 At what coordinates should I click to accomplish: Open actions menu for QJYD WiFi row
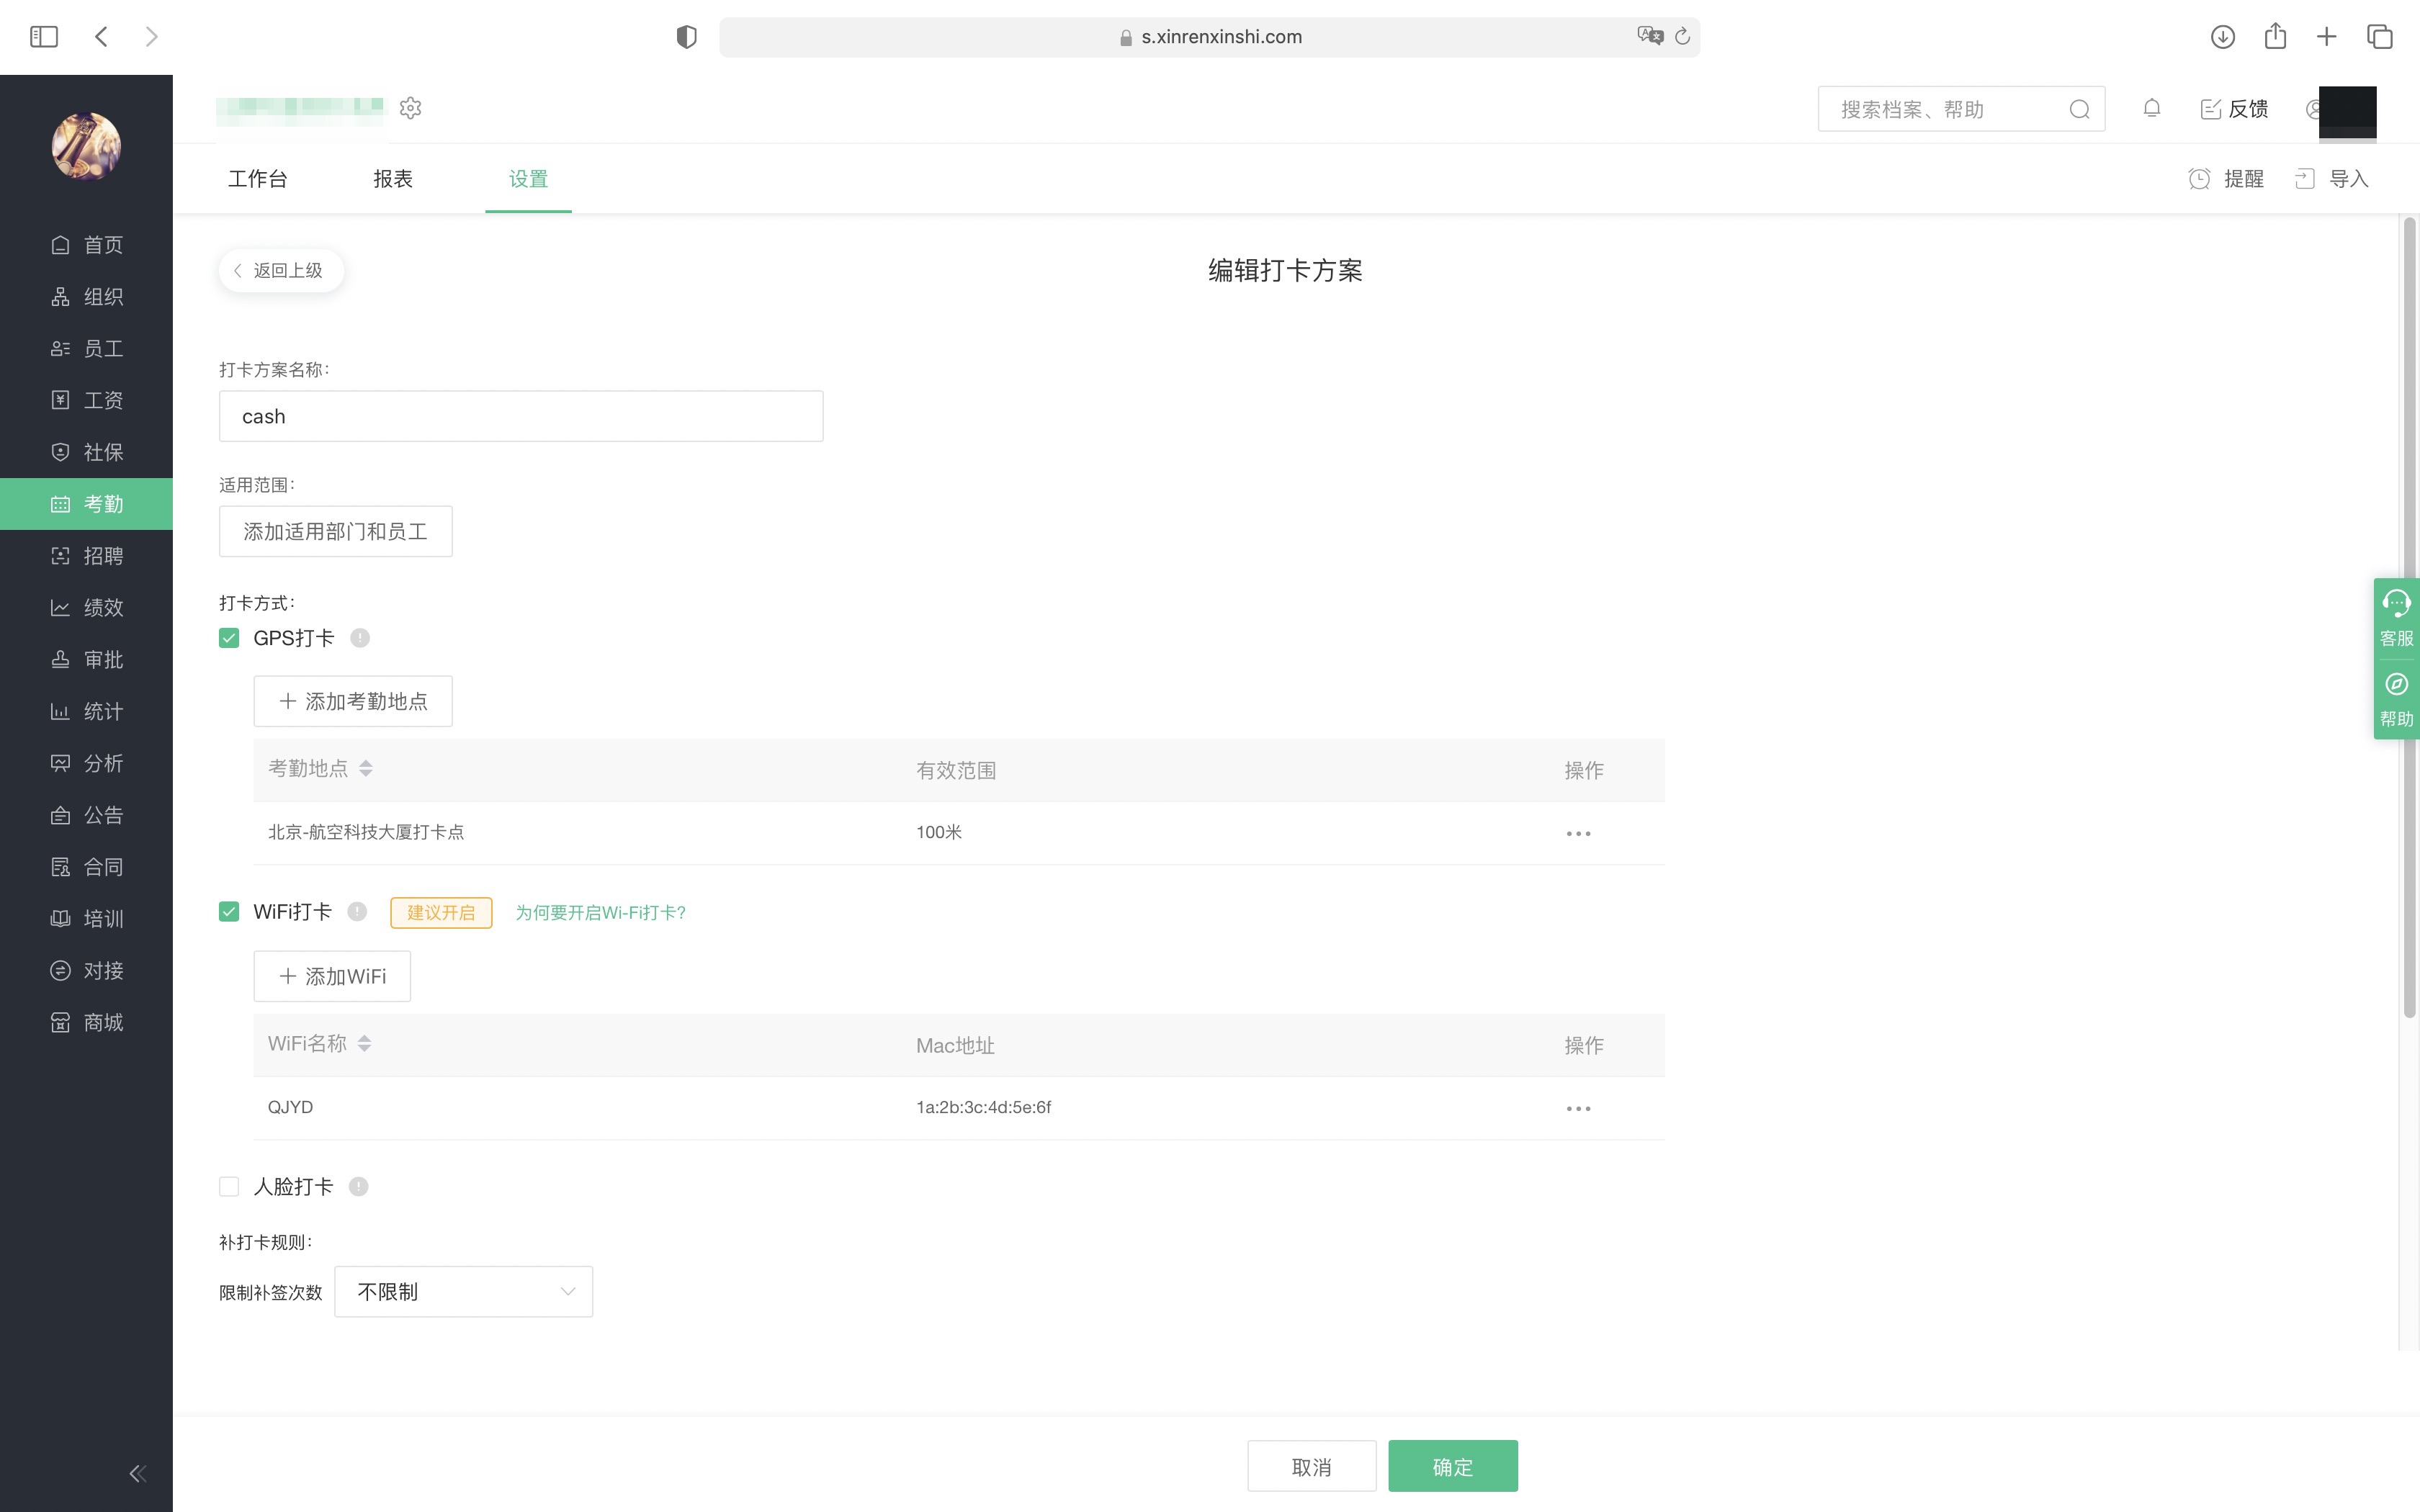coord(1578,1108)
